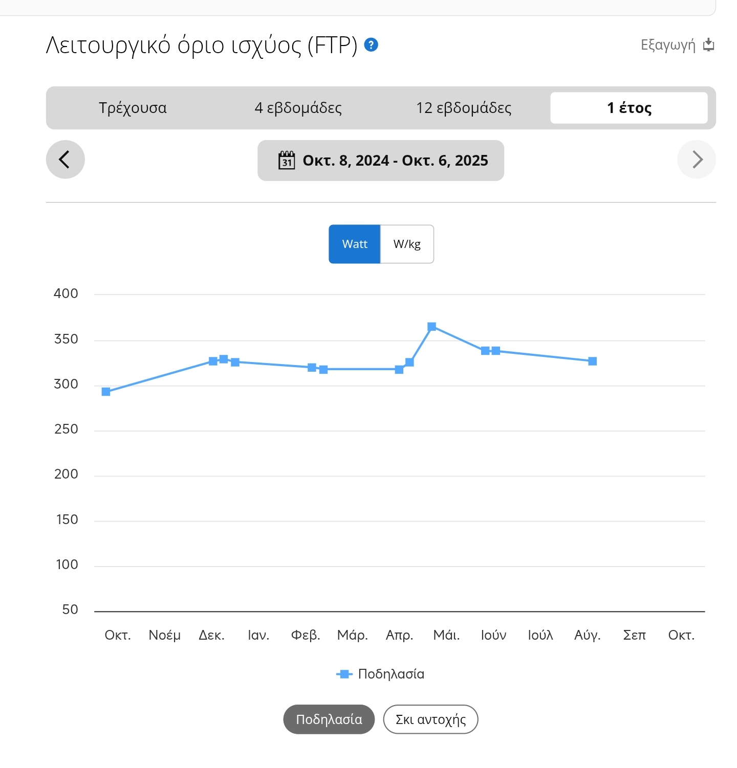Go to next period with right arrow
This screenshot has height=768, width=737.
[697, 160]
